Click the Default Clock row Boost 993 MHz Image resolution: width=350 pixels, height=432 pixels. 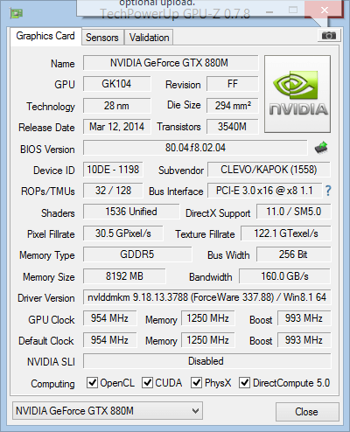[x=304, y=340]
